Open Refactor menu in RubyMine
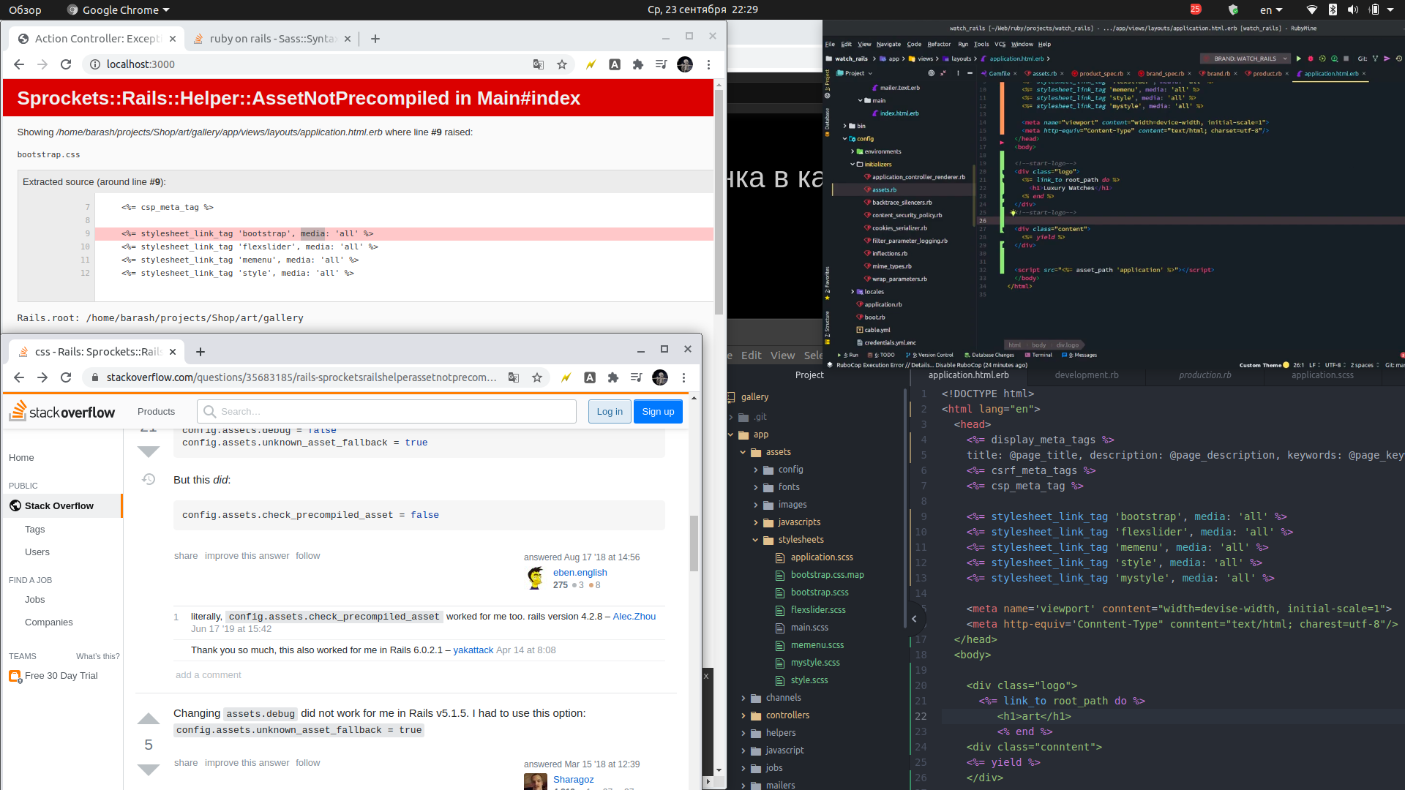1405x790 pixels. pos(939,44)
